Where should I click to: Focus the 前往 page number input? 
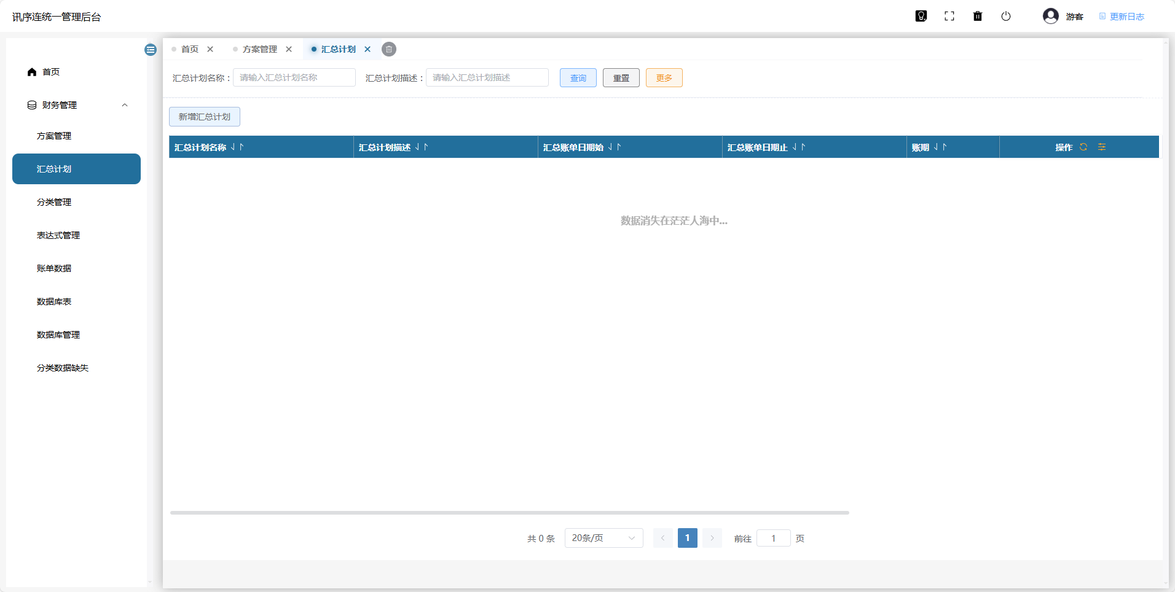[x=774, y=539]
